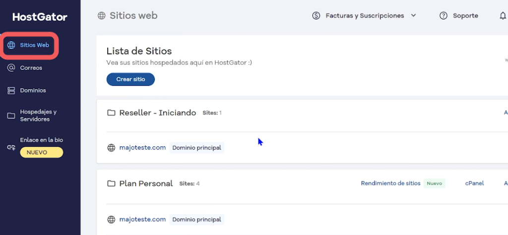Open Enlace en la bio menu item
Screen dimensions: 508x235
click(42, 140)
